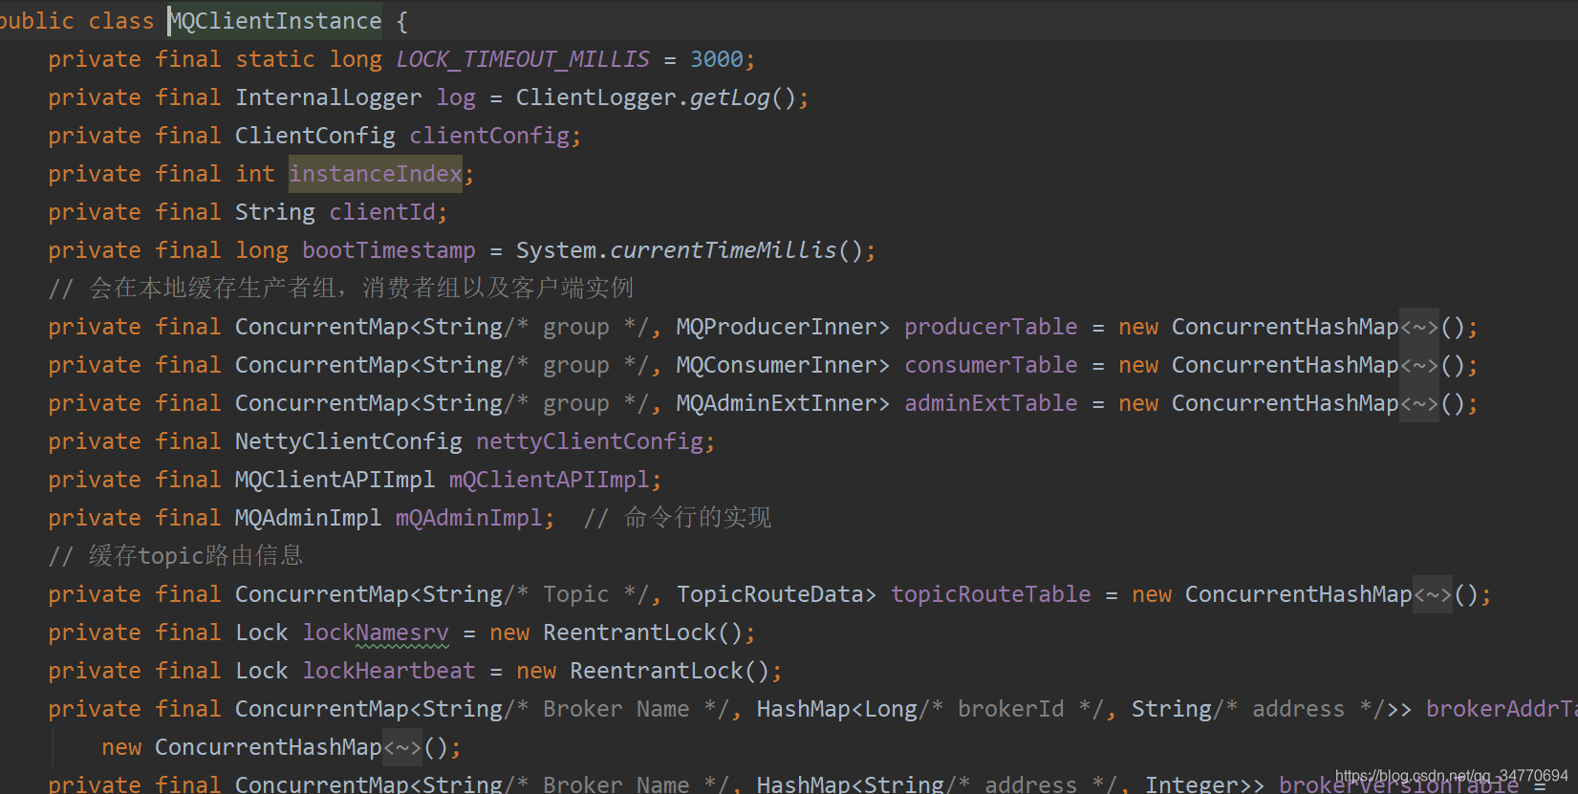This screenshot has width=1578, height=794.
Task: Expand folded <~> after new ConcurrentHashMap on wrapped line
Action: 402,747
